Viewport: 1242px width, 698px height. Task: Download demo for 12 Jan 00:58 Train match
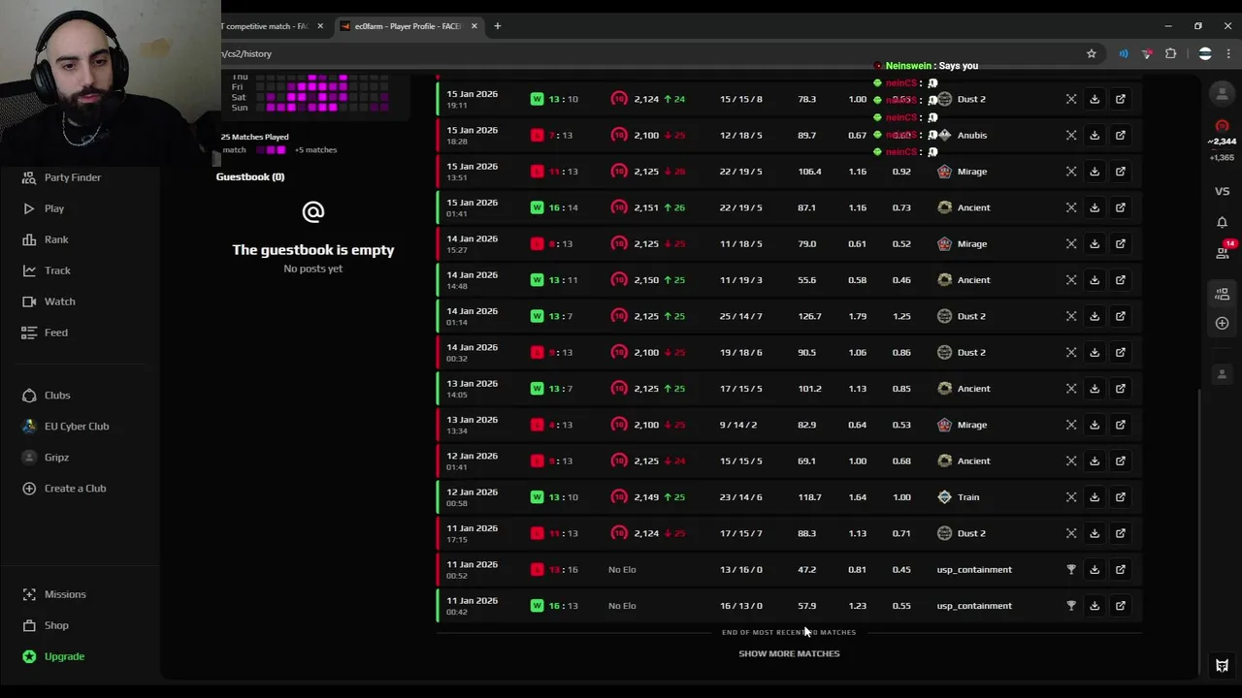[1095, 497]
